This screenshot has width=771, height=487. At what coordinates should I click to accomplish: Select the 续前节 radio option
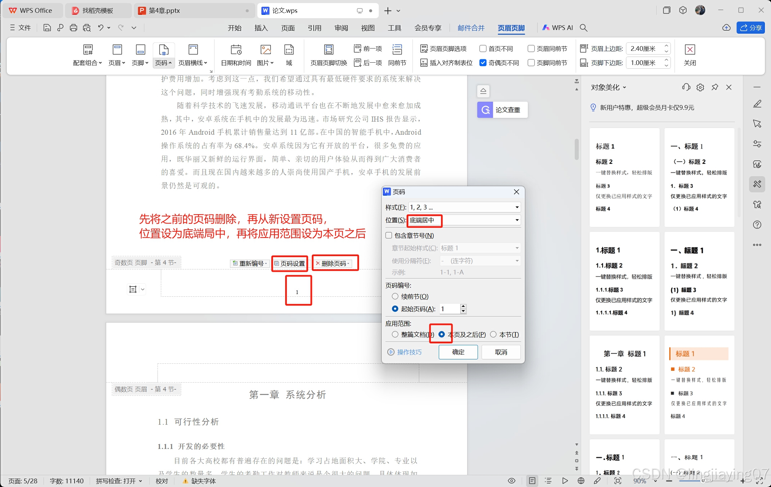395,296
